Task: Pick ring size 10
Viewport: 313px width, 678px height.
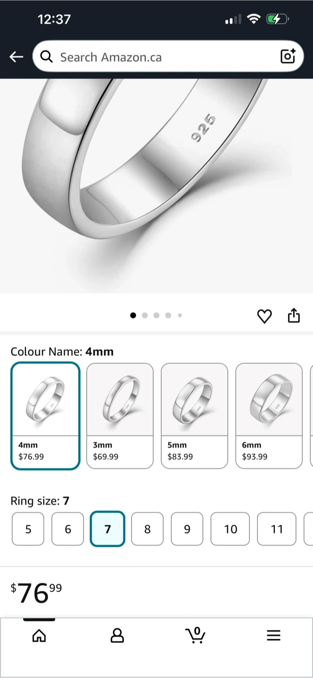Action: tap(230, 529)
